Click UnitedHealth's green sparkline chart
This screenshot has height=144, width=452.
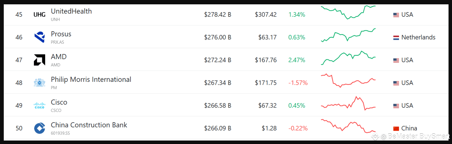pyautogui.click(x=348, y=12)
